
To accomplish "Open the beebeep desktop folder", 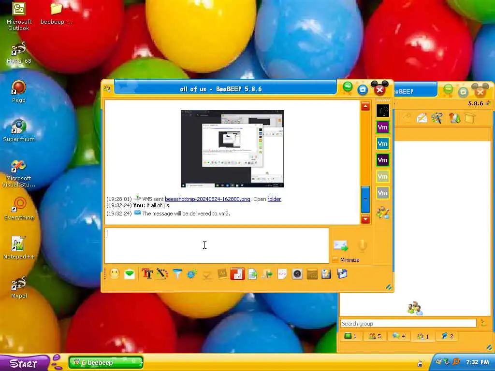I will tap(56, 13).
